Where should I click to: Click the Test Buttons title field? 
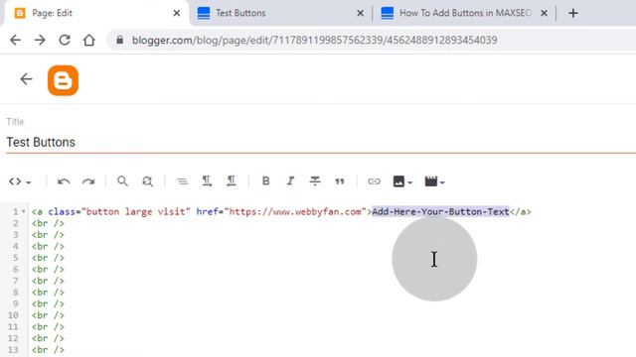(x=321, y=142)
